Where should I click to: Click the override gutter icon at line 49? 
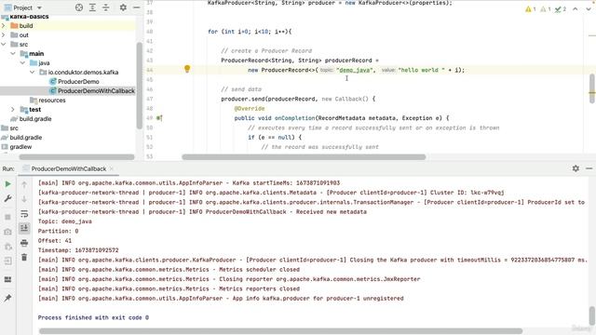tap(159, 118)
